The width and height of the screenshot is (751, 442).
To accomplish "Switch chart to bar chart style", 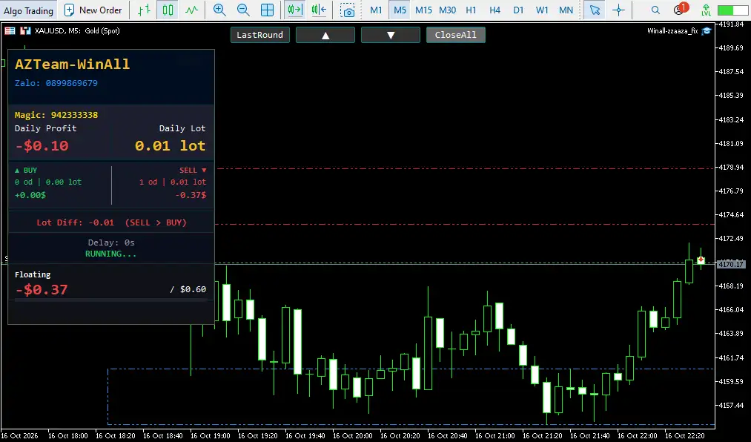I will 144,10.
